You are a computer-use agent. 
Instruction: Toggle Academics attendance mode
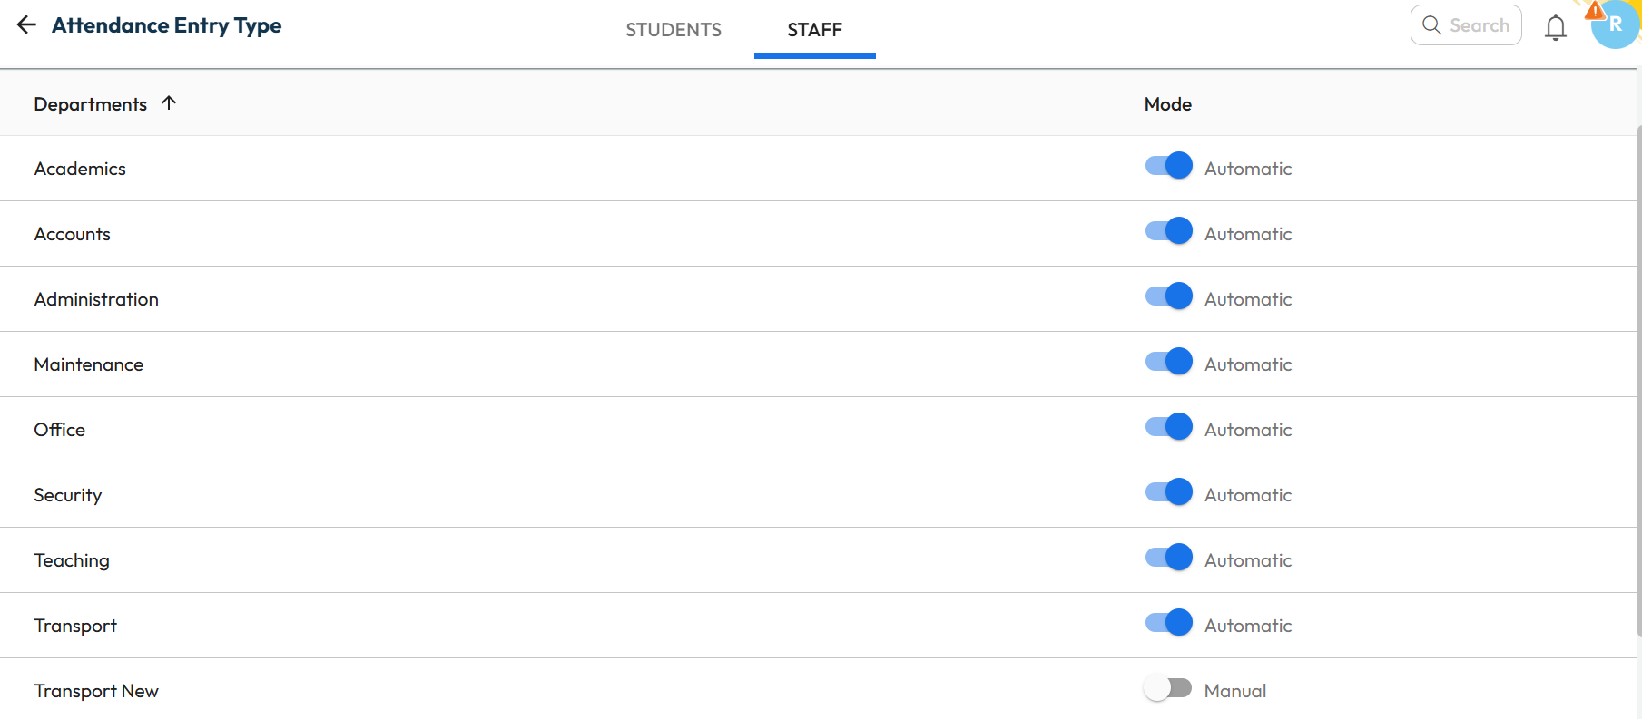(1168, 167)
